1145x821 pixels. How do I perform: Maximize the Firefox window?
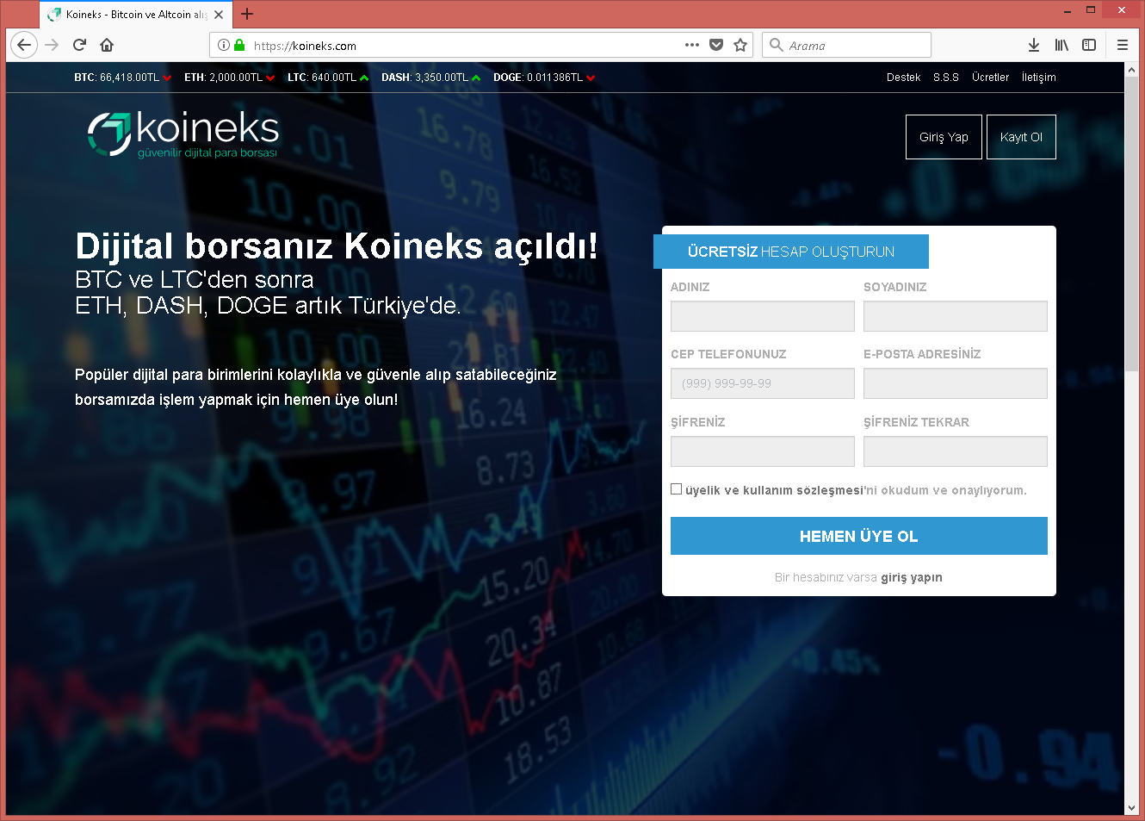(x=1090, y=10)
